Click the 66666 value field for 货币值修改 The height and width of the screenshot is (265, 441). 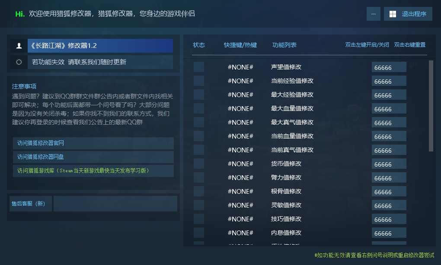click(x=389, y=164)
